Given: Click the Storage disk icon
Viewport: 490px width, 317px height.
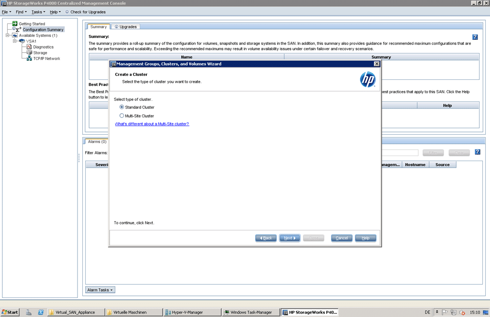Looking at the screenshot, I should coord(29,53).
